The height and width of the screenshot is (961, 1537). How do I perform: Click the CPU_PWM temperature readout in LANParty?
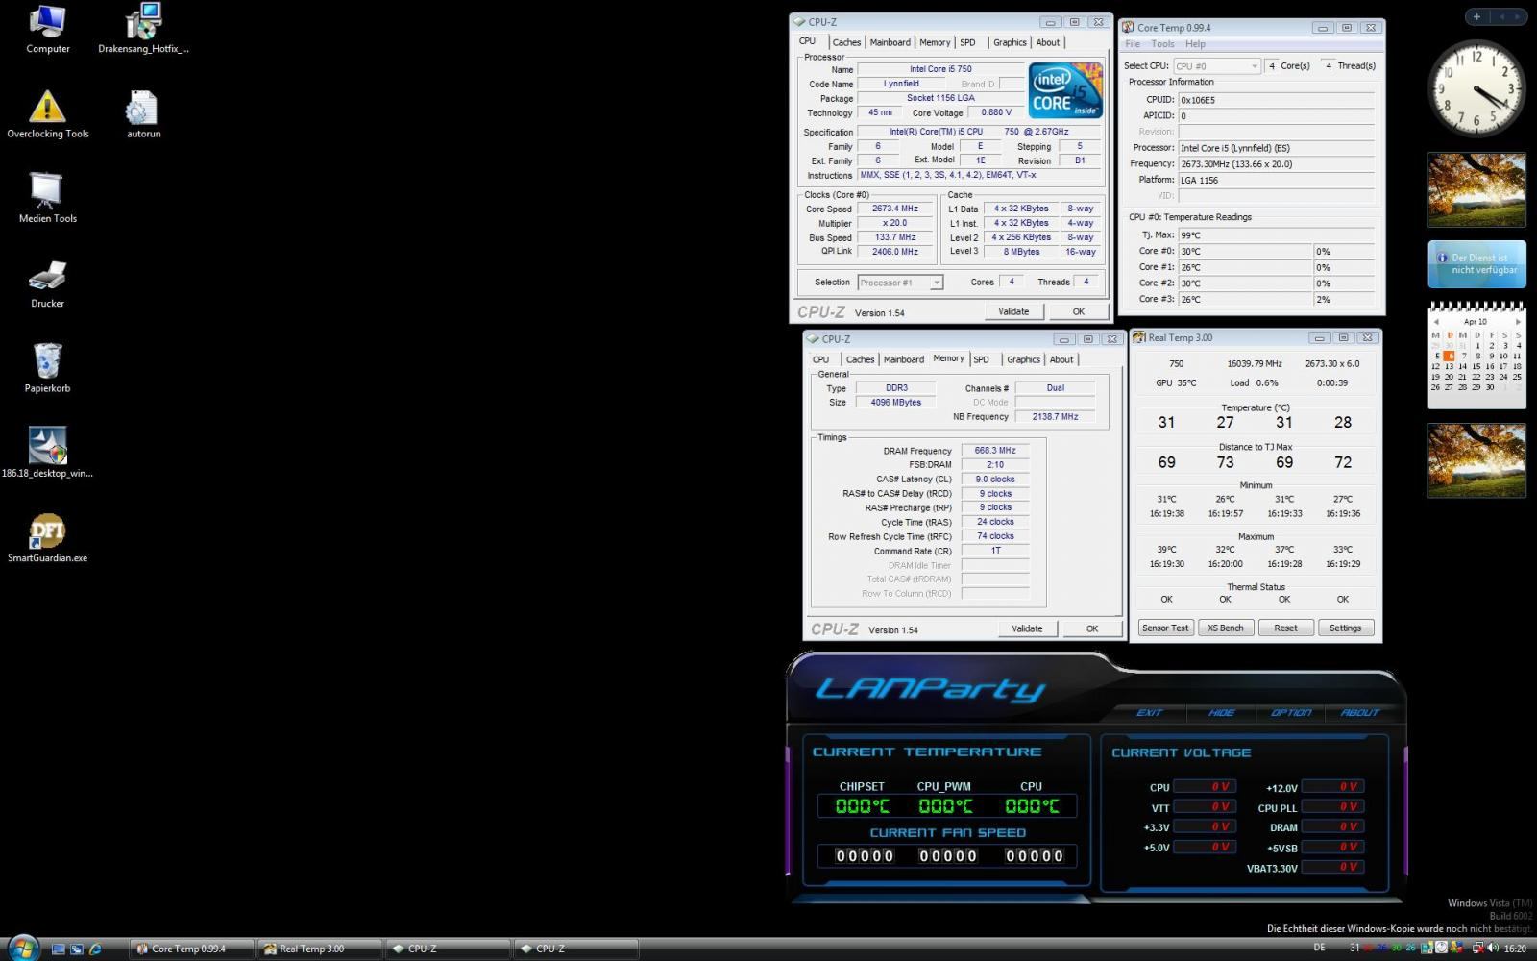coord(945,806)
